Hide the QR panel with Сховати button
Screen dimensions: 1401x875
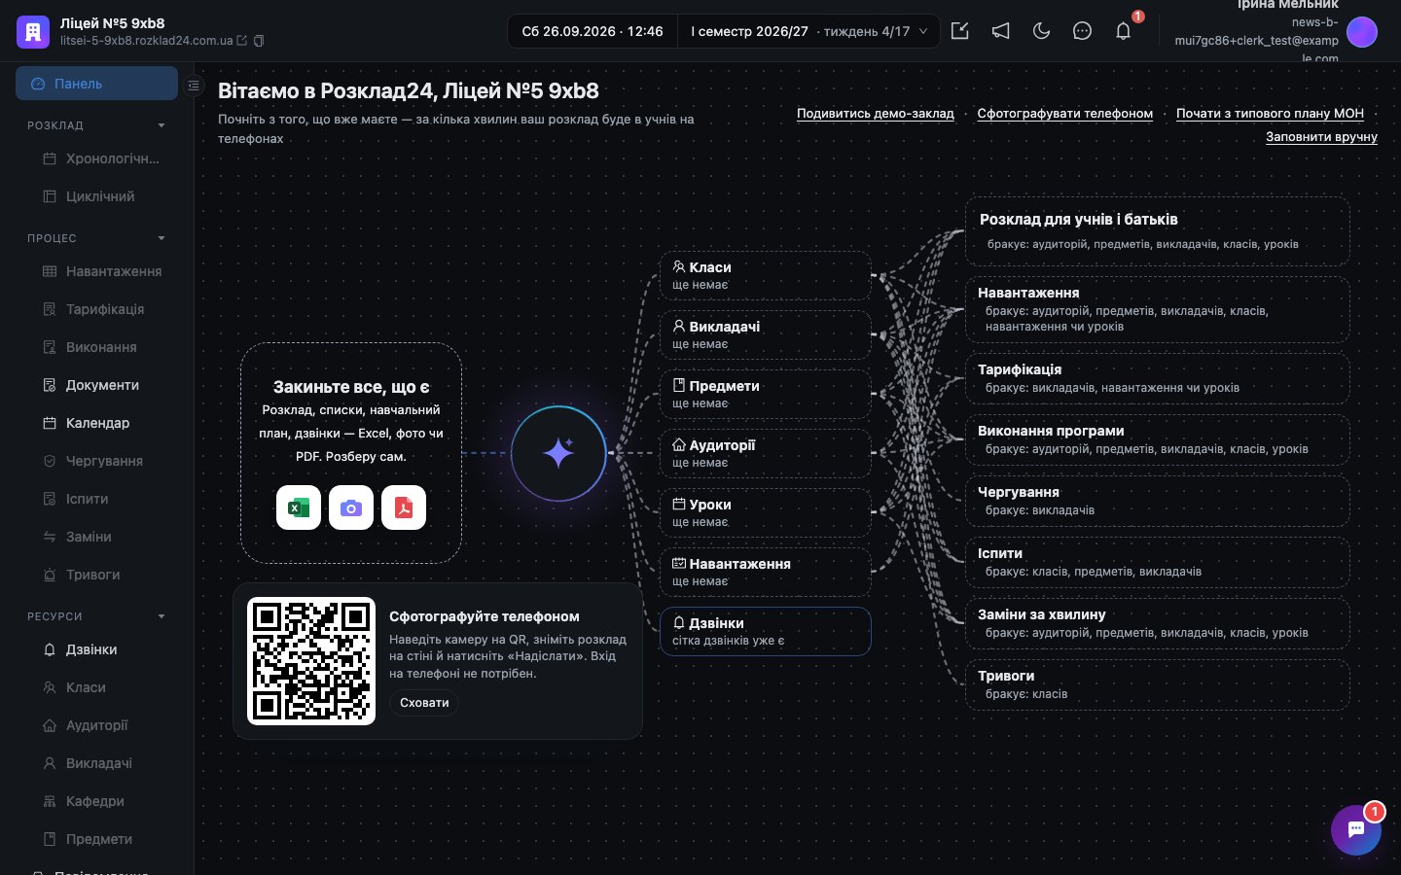(424, 703)
